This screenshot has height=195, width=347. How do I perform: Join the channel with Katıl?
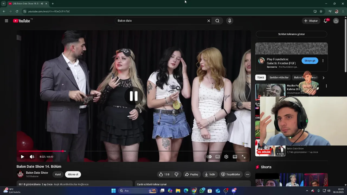pyautogui.click(x=58, y=174)
